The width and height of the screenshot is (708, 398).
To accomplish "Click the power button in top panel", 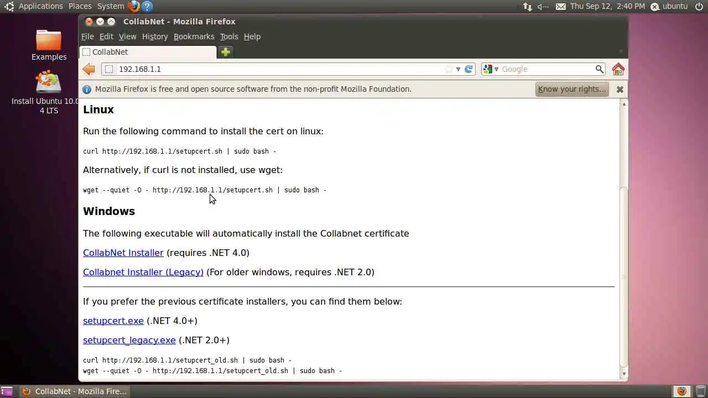I will (x=699, y=7).
